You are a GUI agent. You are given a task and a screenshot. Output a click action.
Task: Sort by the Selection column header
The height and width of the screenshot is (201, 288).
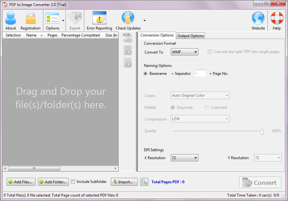coord(13,35)
